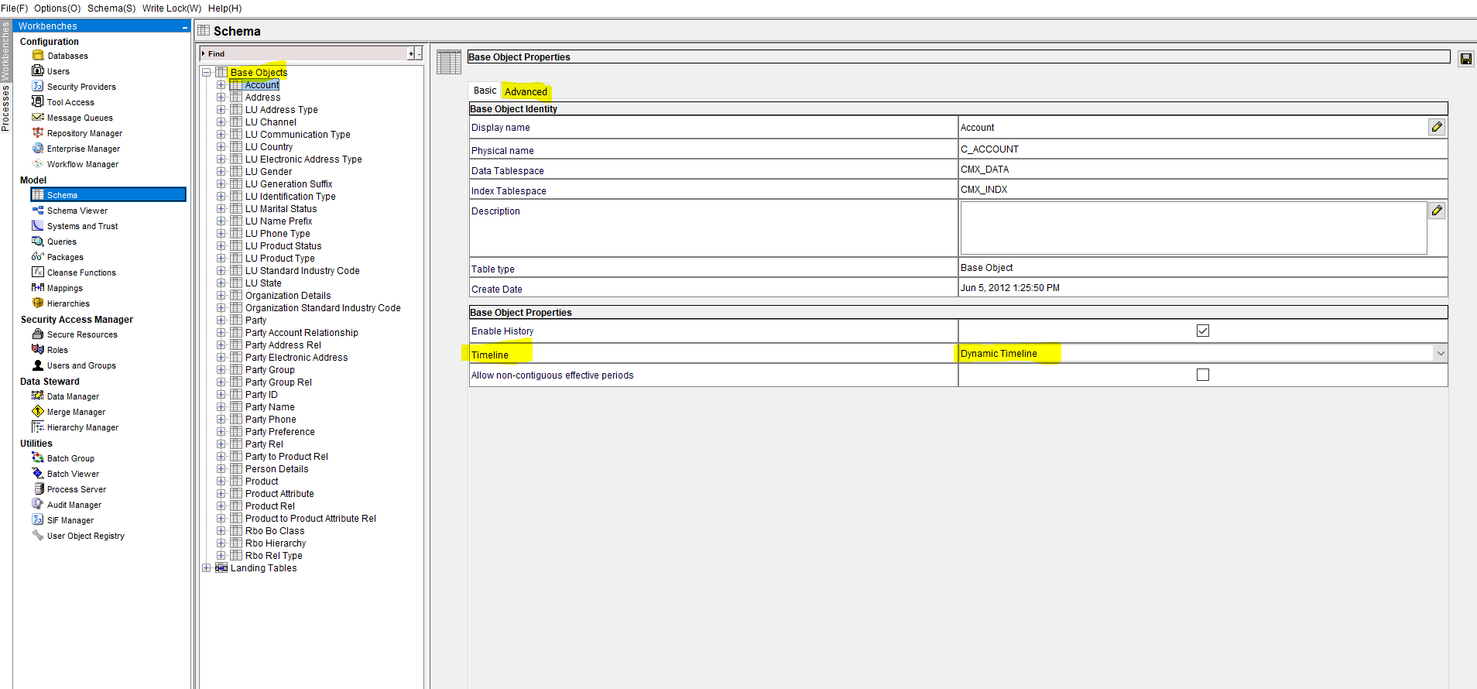The image size is (1477, 689).
Task: Open User Object Registry
Action: pos(85,536)
